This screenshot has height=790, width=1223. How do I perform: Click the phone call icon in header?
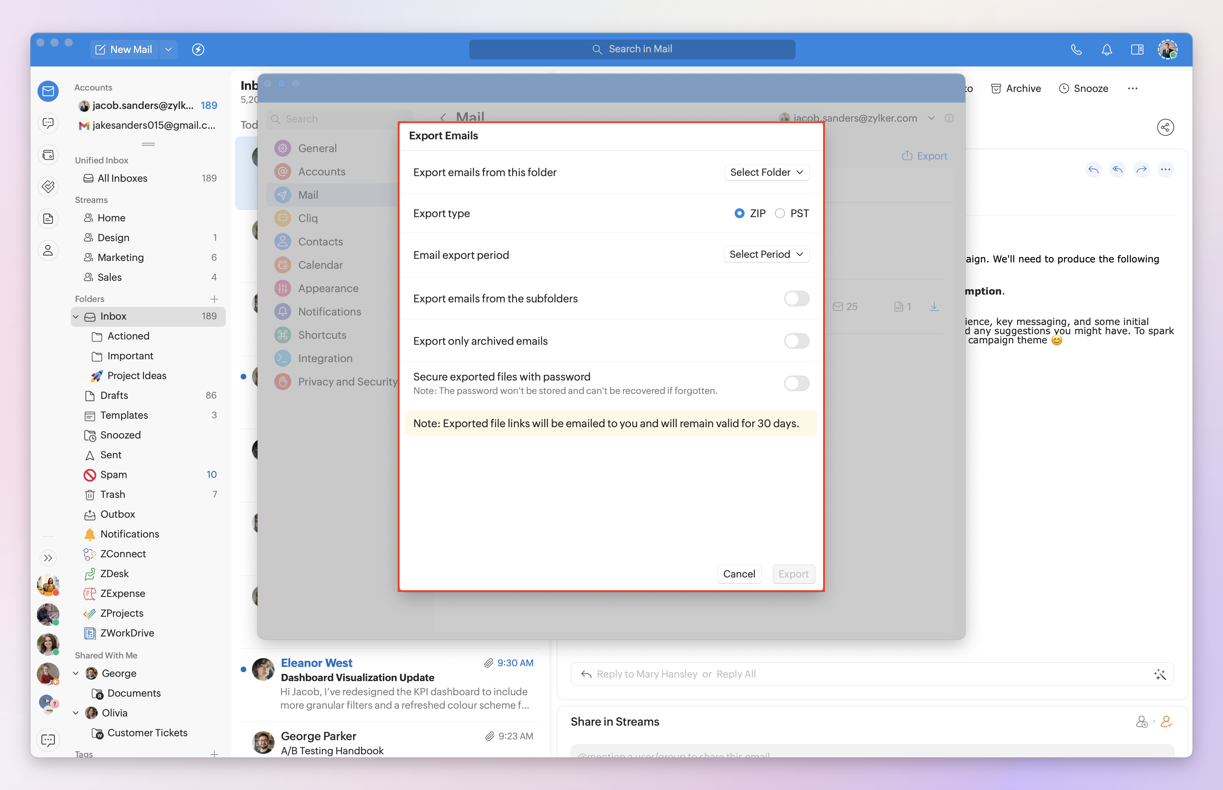pos(1076,49)
